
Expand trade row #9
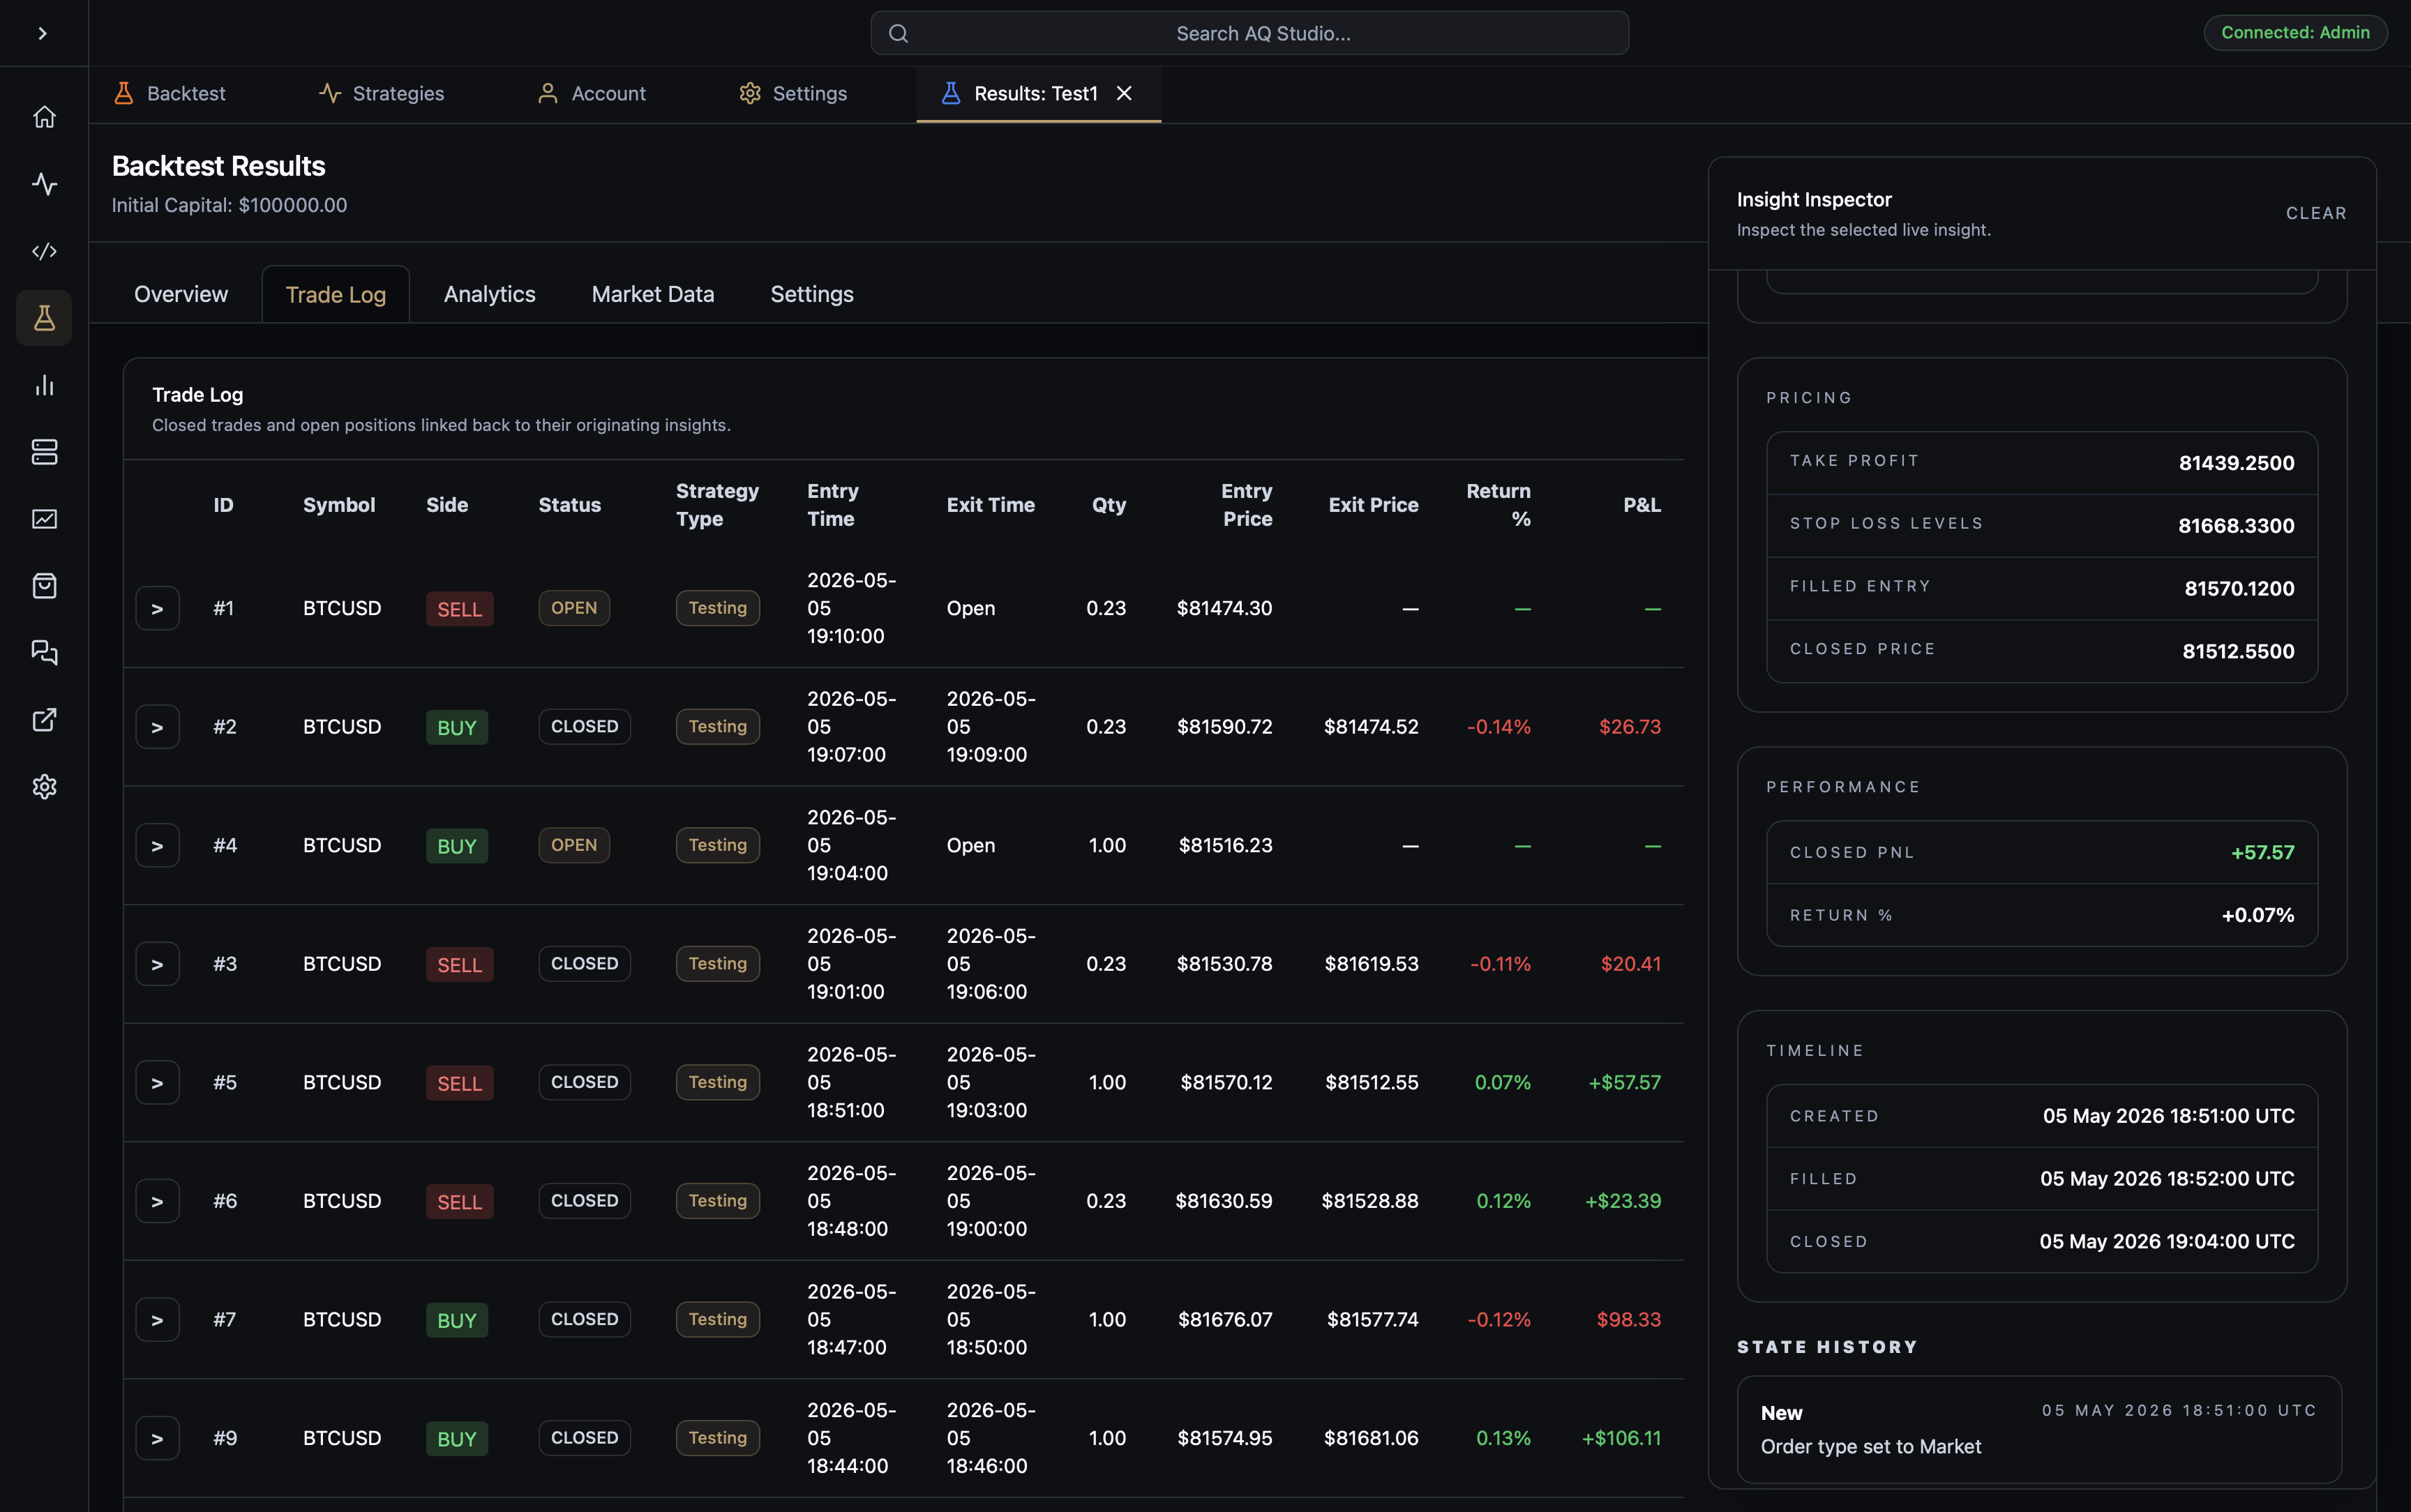(x=157, y=1438)
